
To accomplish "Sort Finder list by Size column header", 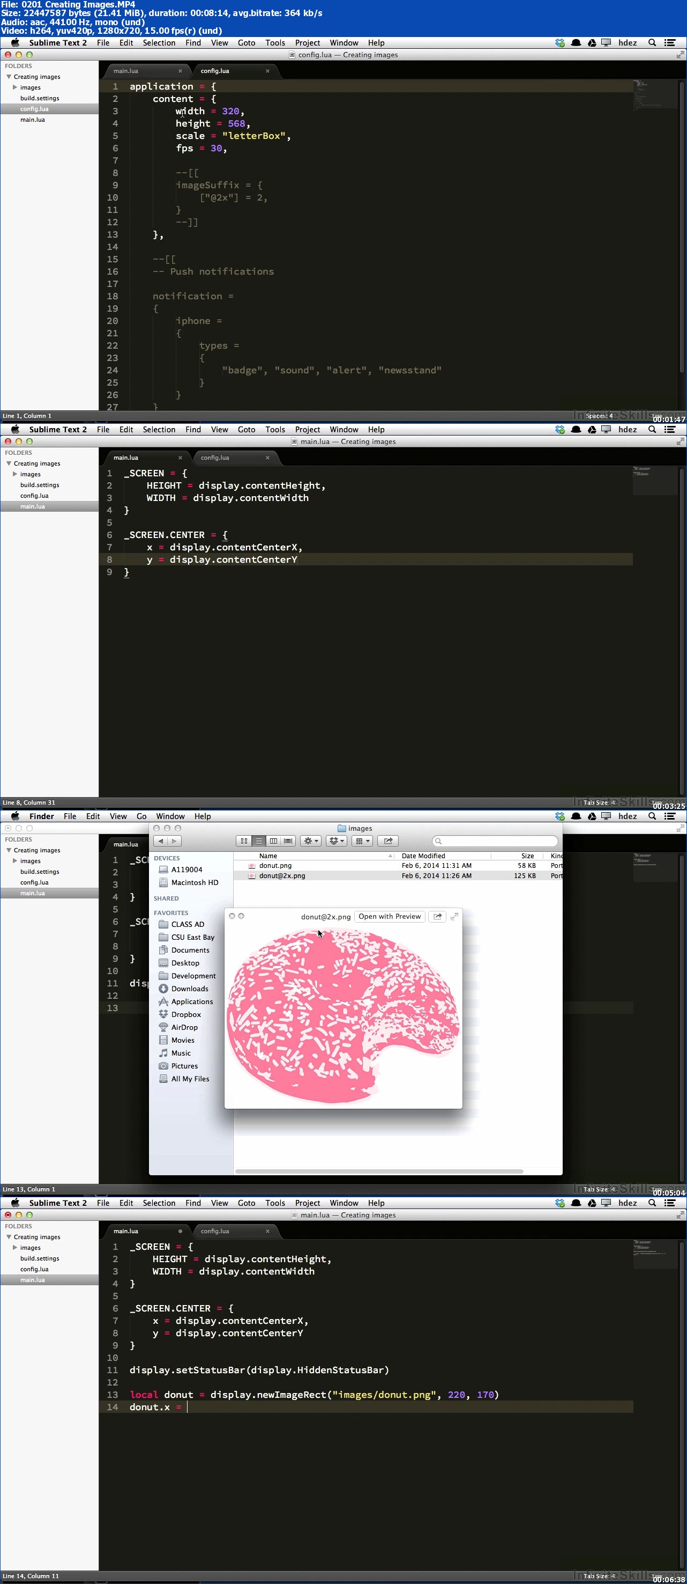I will tap(517, 856).
